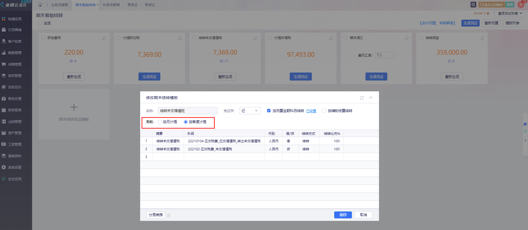Focus the 美元汇率 input showing 7.1
Screen dimensions: 528x230
point(385,55)
